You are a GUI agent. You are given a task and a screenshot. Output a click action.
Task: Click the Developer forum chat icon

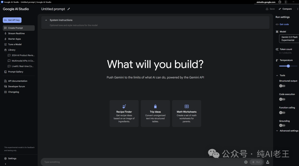pyautogui.click(x=5, y=86)
